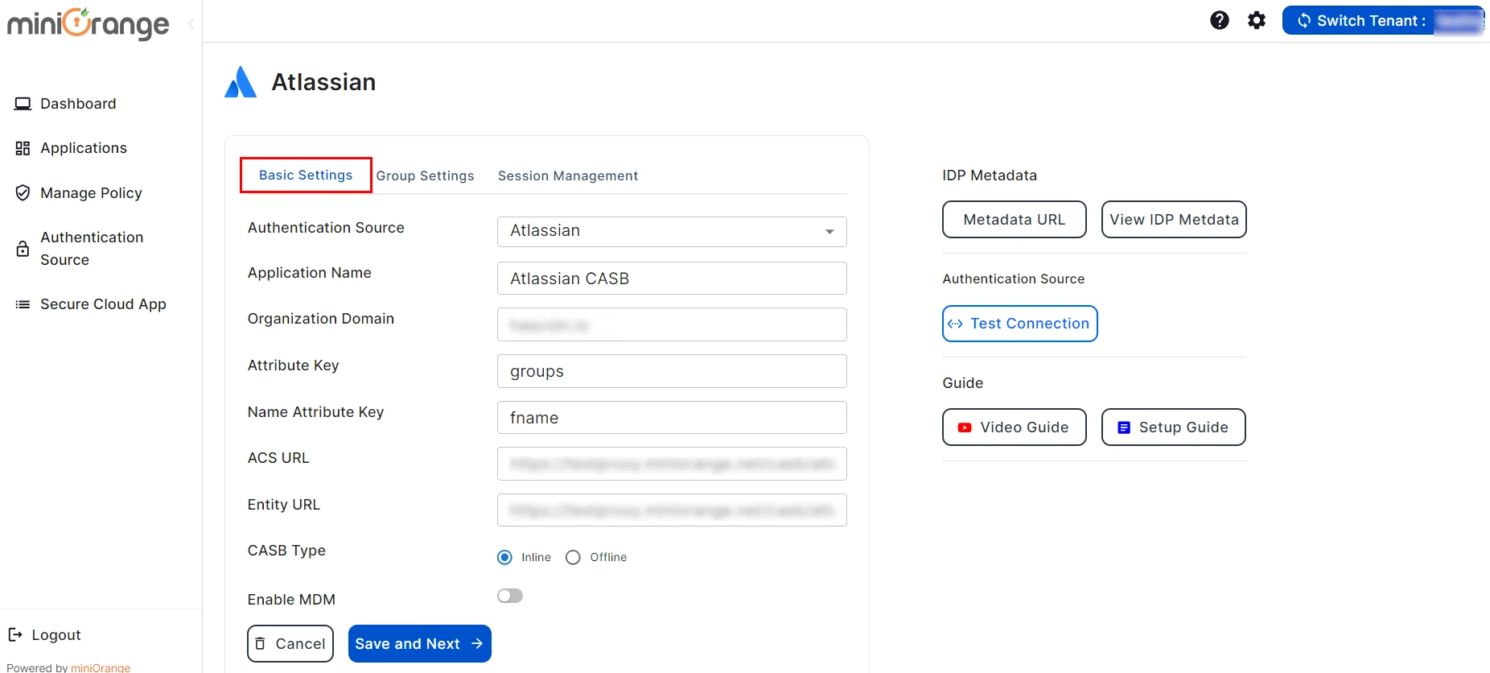The height and width of the screenshot is (673, 1490).
Task: Click the Secure Cloud App list icon
Action: (x=23, y=304)
